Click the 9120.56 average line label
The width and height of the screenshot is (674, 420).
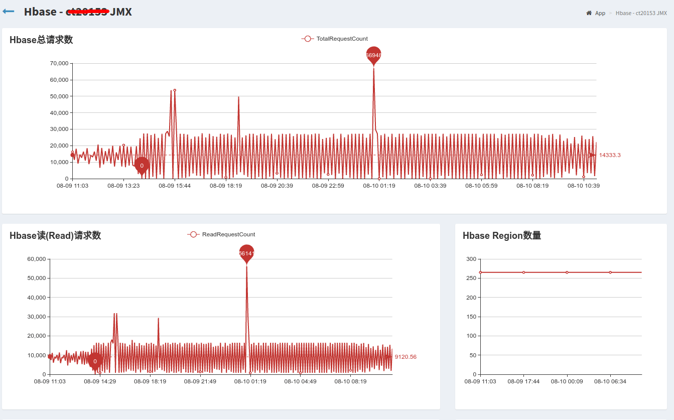tap(406, 357)
